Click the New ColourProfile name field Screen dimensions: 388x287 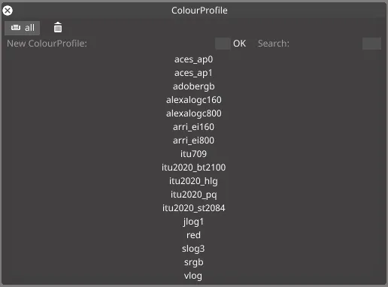coord(223,44)
